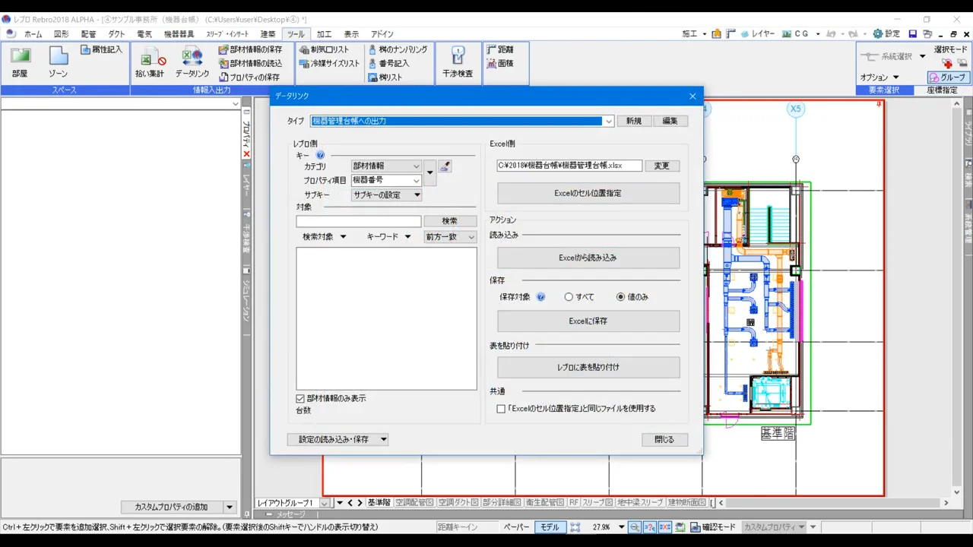The image size is (973, 547).
Task: Click the help icon next to キー
Action: pyautogui.click(x=320, y=155)
